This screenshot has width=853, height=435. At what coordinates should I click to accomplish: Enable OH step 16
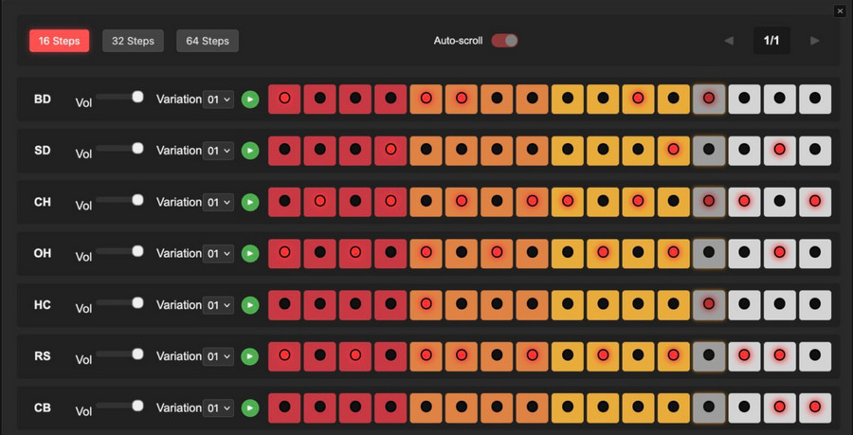point(815,253)
